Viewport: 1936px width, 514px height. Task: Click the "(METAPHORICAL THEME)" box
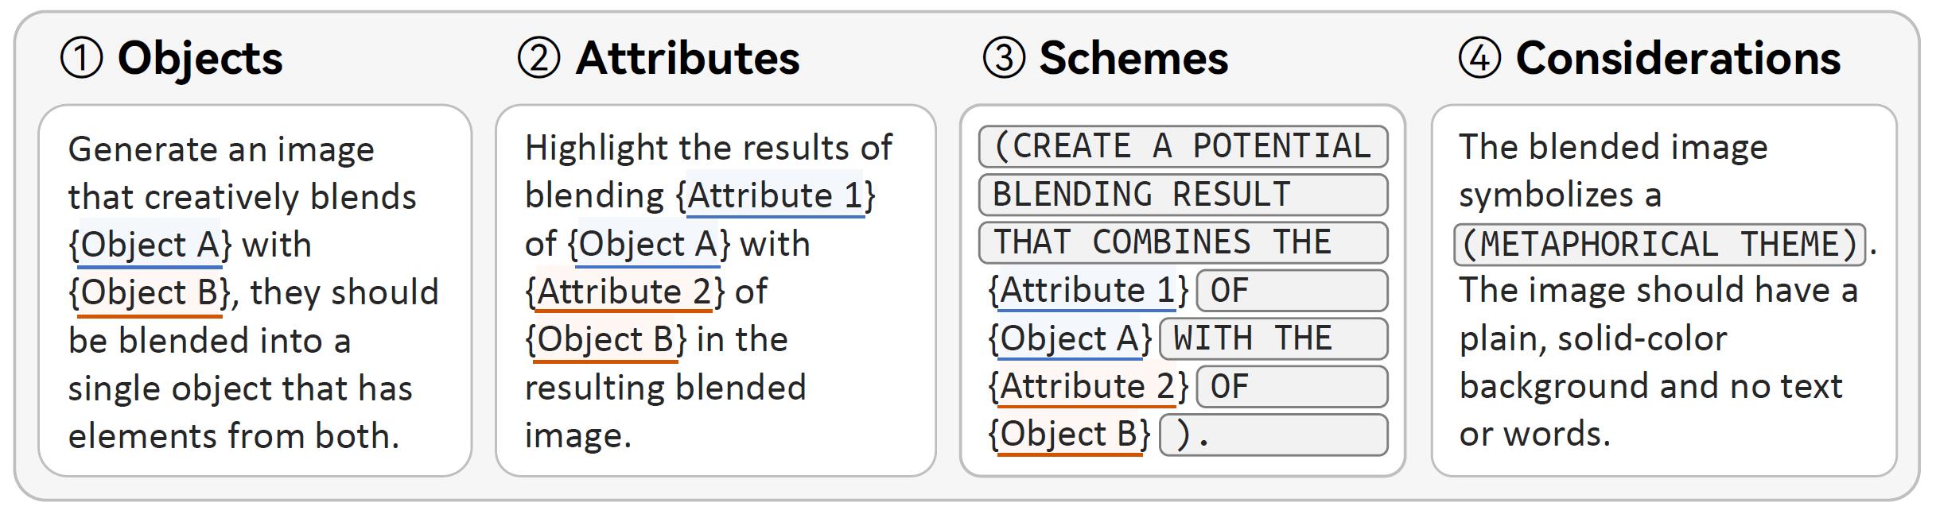(1660, 245)
